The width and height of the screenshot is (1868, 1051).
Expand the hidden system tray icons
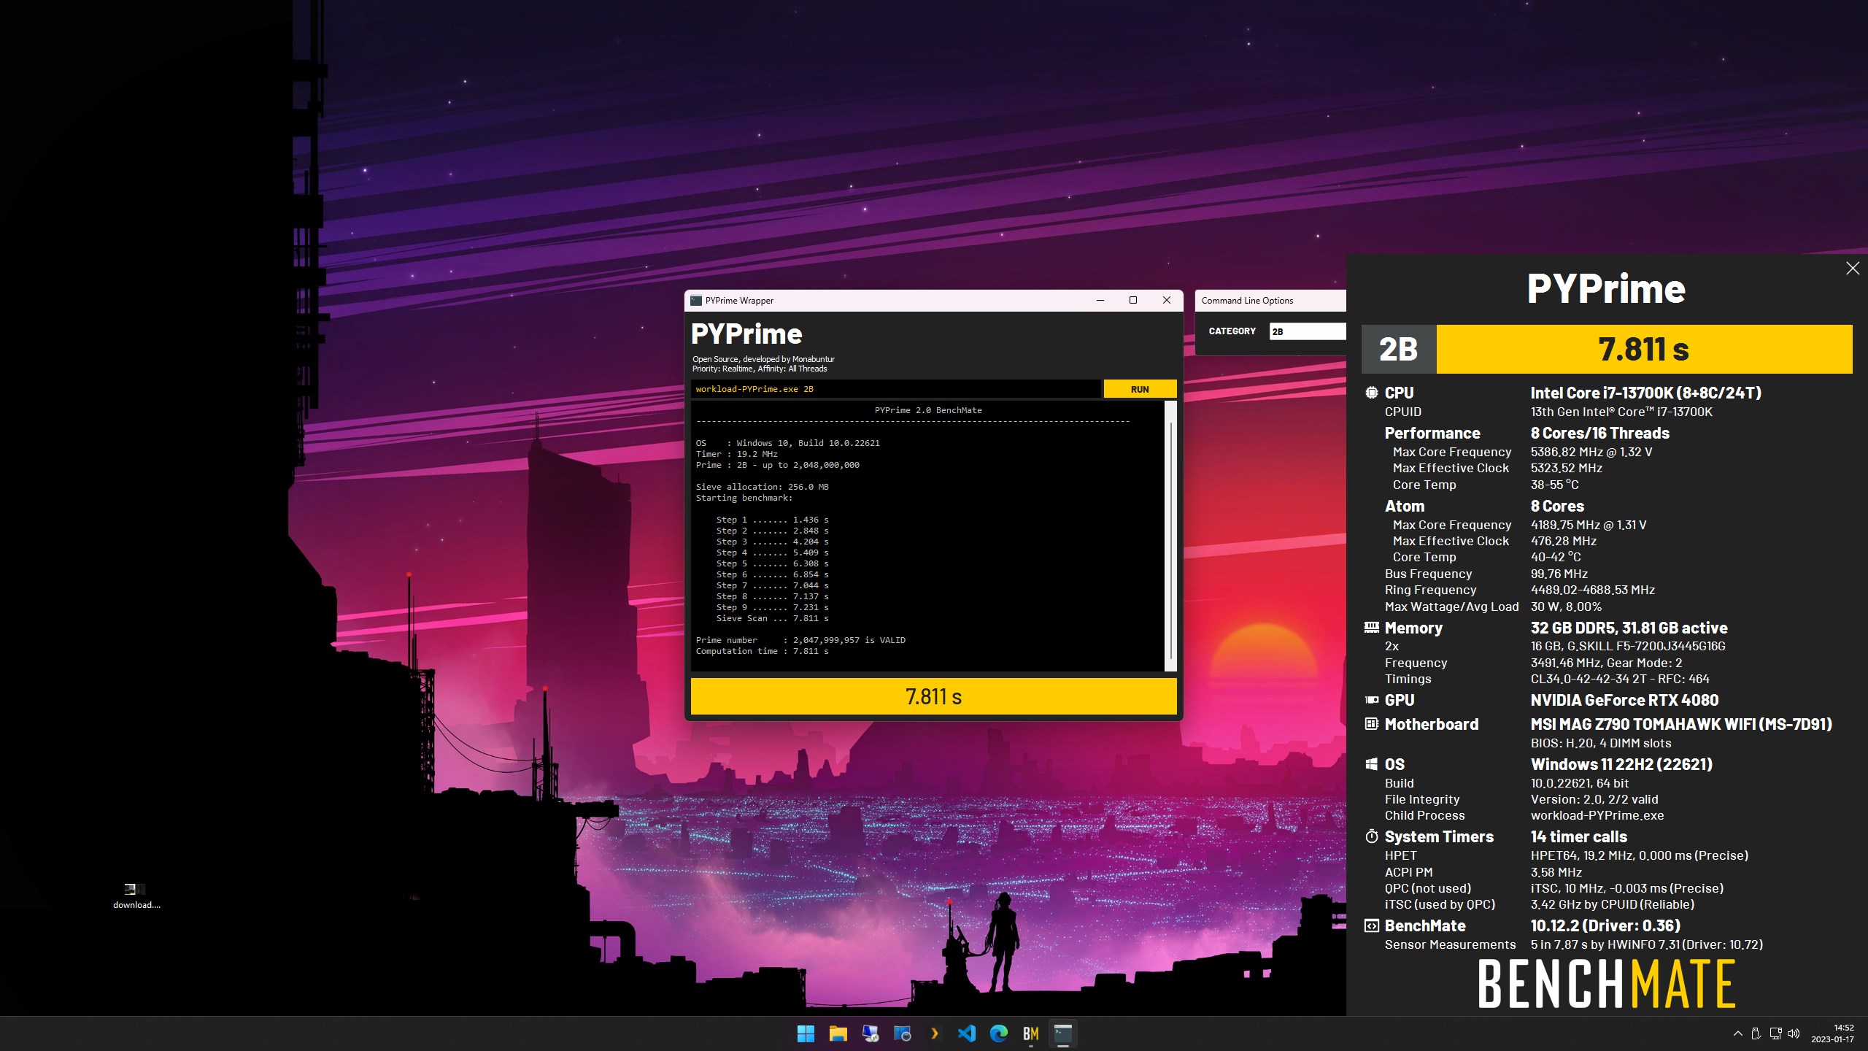click(x=1737, y=1033)
